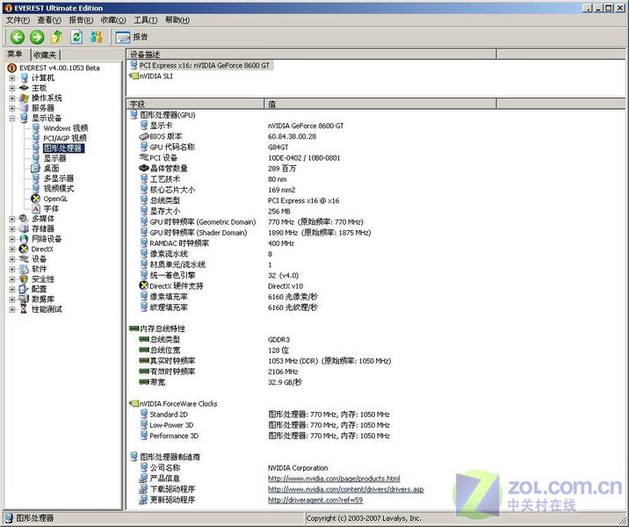
Task: Expand the 操作系统 tree node
Action: click(12, 97)
